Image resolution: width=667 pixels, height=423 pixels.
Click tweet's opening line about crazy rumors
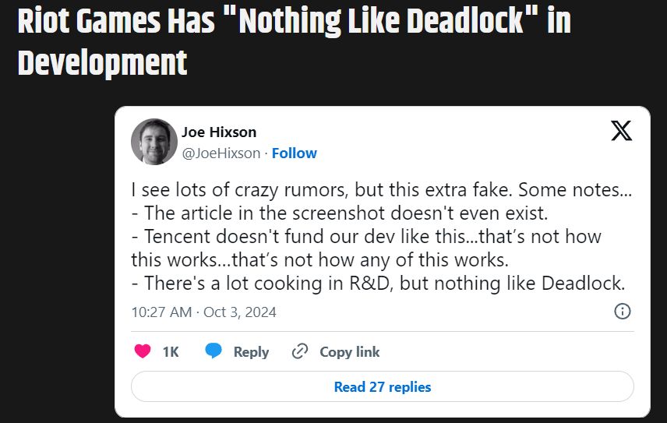pyautogui.click(x=380, y=189)
